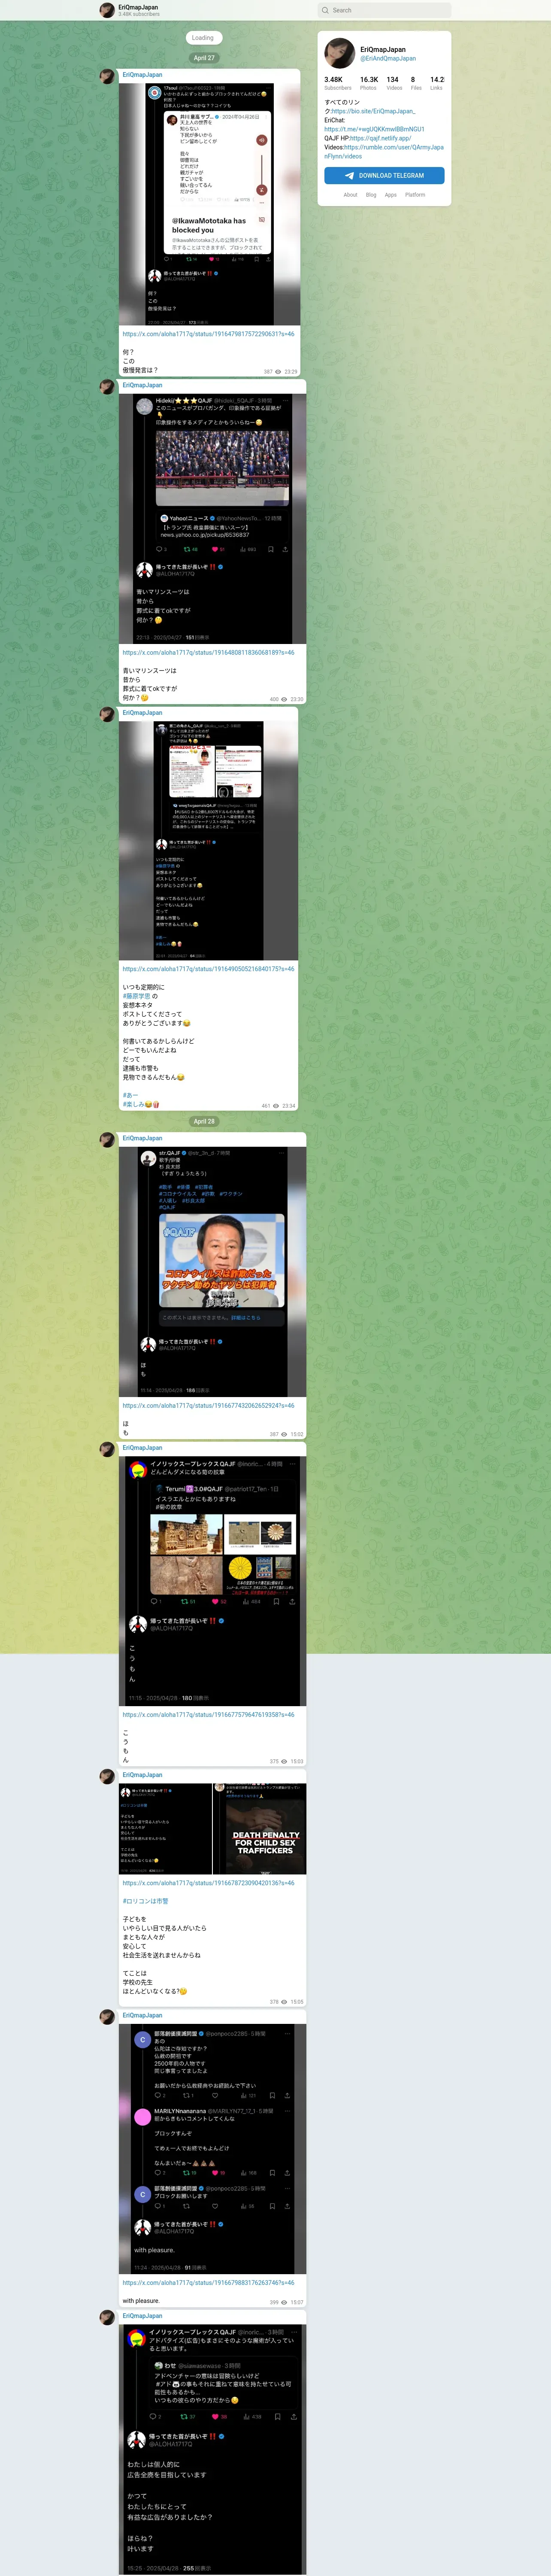
Task: Click the views eye icon on 15:07 post
Action: click(284, 2302)
